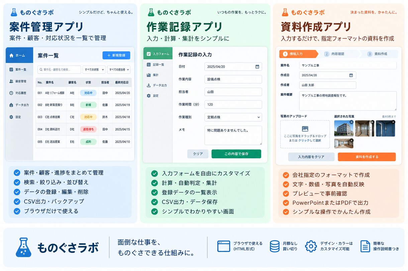Click the データ出力 icon in 案件管理 sidebar
The image size is (408, 271).
click(11, 105)
